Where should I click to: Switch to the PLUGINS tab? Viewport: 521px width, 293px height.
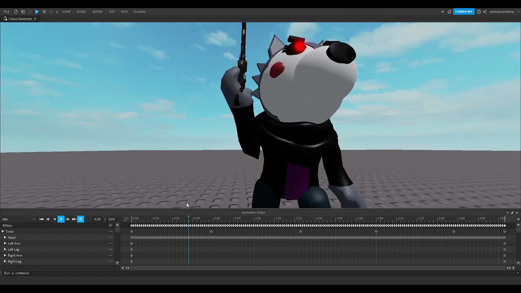(139, 12)
